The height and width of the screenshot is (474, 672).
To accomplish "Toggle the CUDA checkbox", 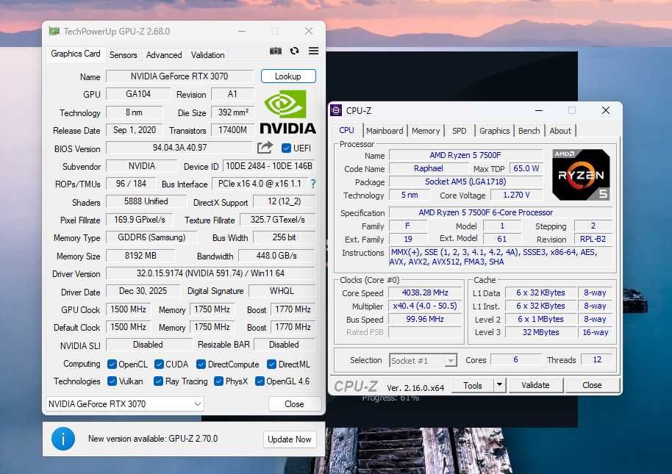I will pos(159,364).
